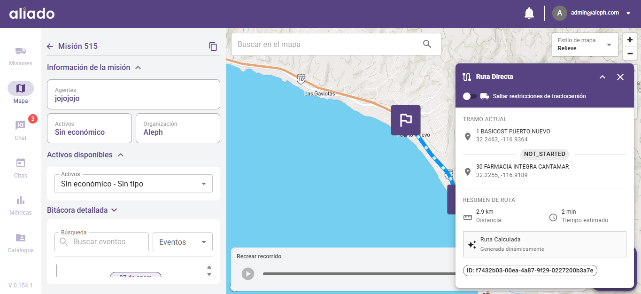This screenshot has width=641, height=294.
Task: Play the route recreation
Action: [248, 273]
